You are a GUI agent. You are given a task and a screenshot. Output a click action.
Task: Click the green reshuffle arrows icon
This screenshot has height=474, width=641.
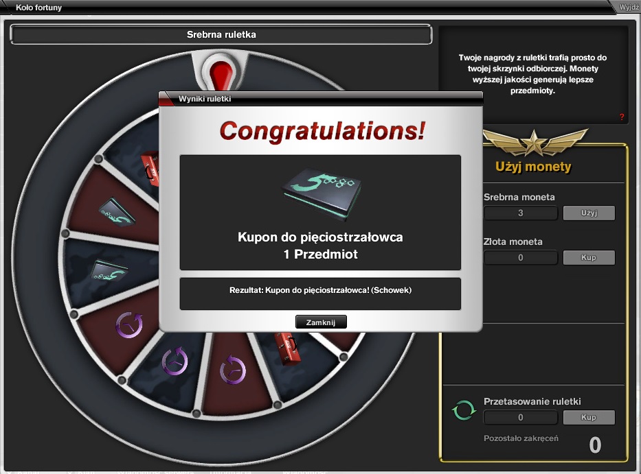[x=464, y=410]
